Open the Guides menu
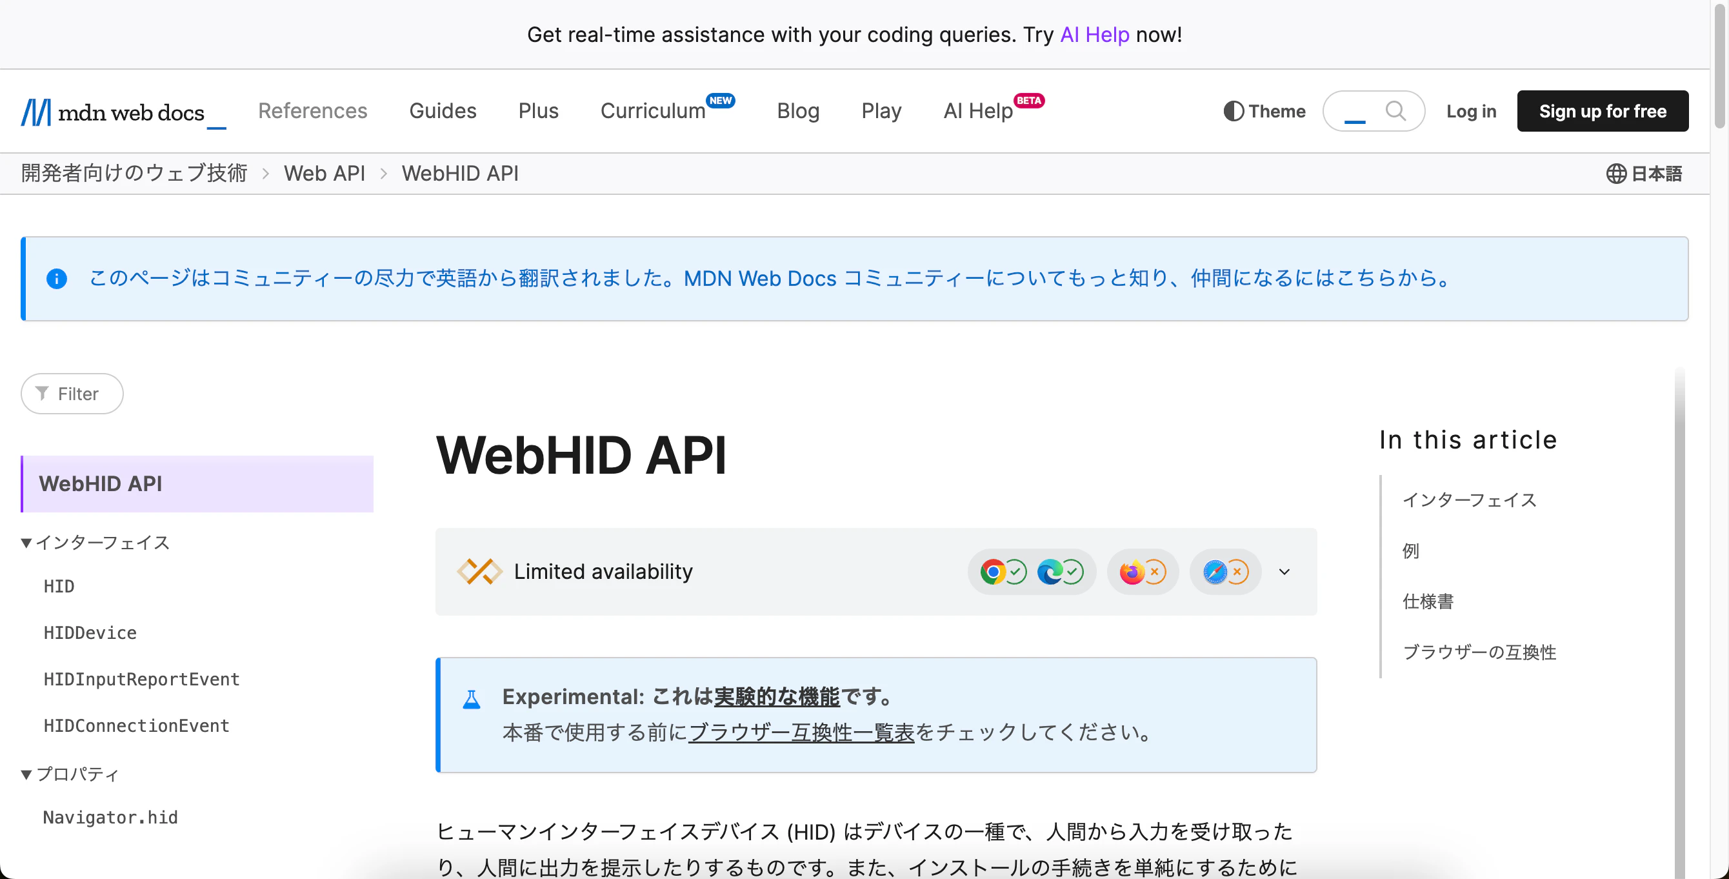Viewport: 1729px width, 879px height. pyautogui.click(x=443, y=111)
